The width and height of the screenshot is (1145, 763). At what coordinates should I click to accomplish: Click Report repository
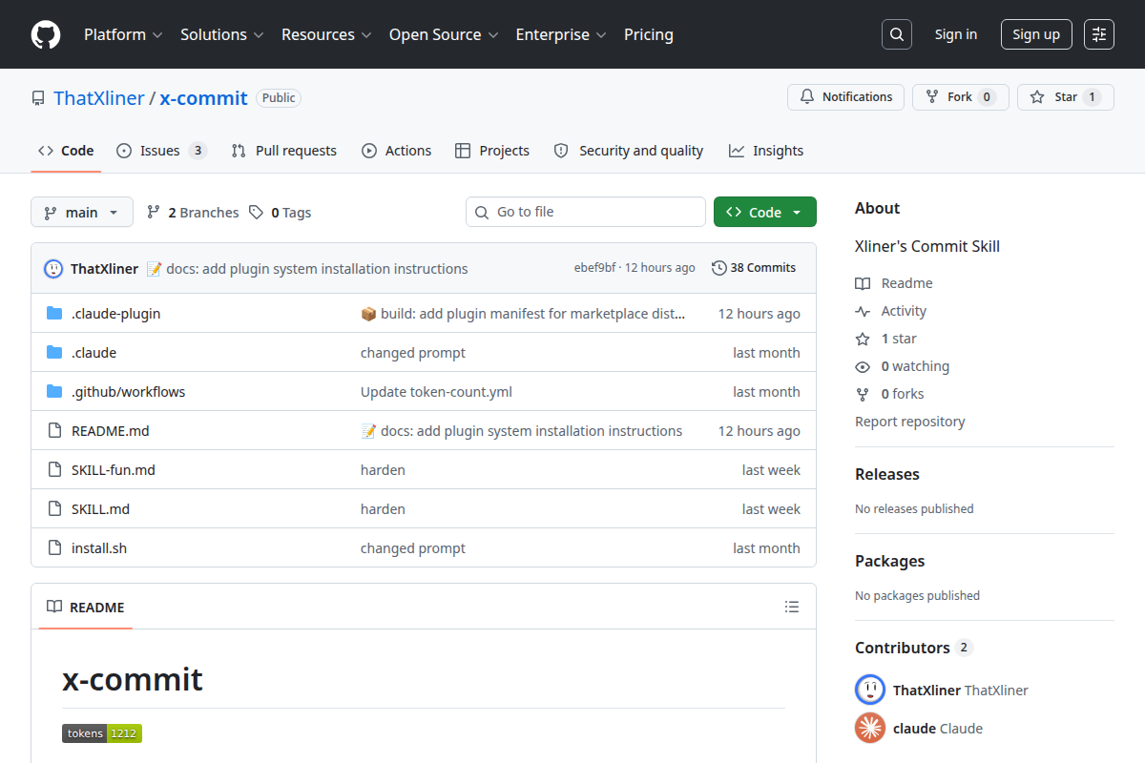910,422
